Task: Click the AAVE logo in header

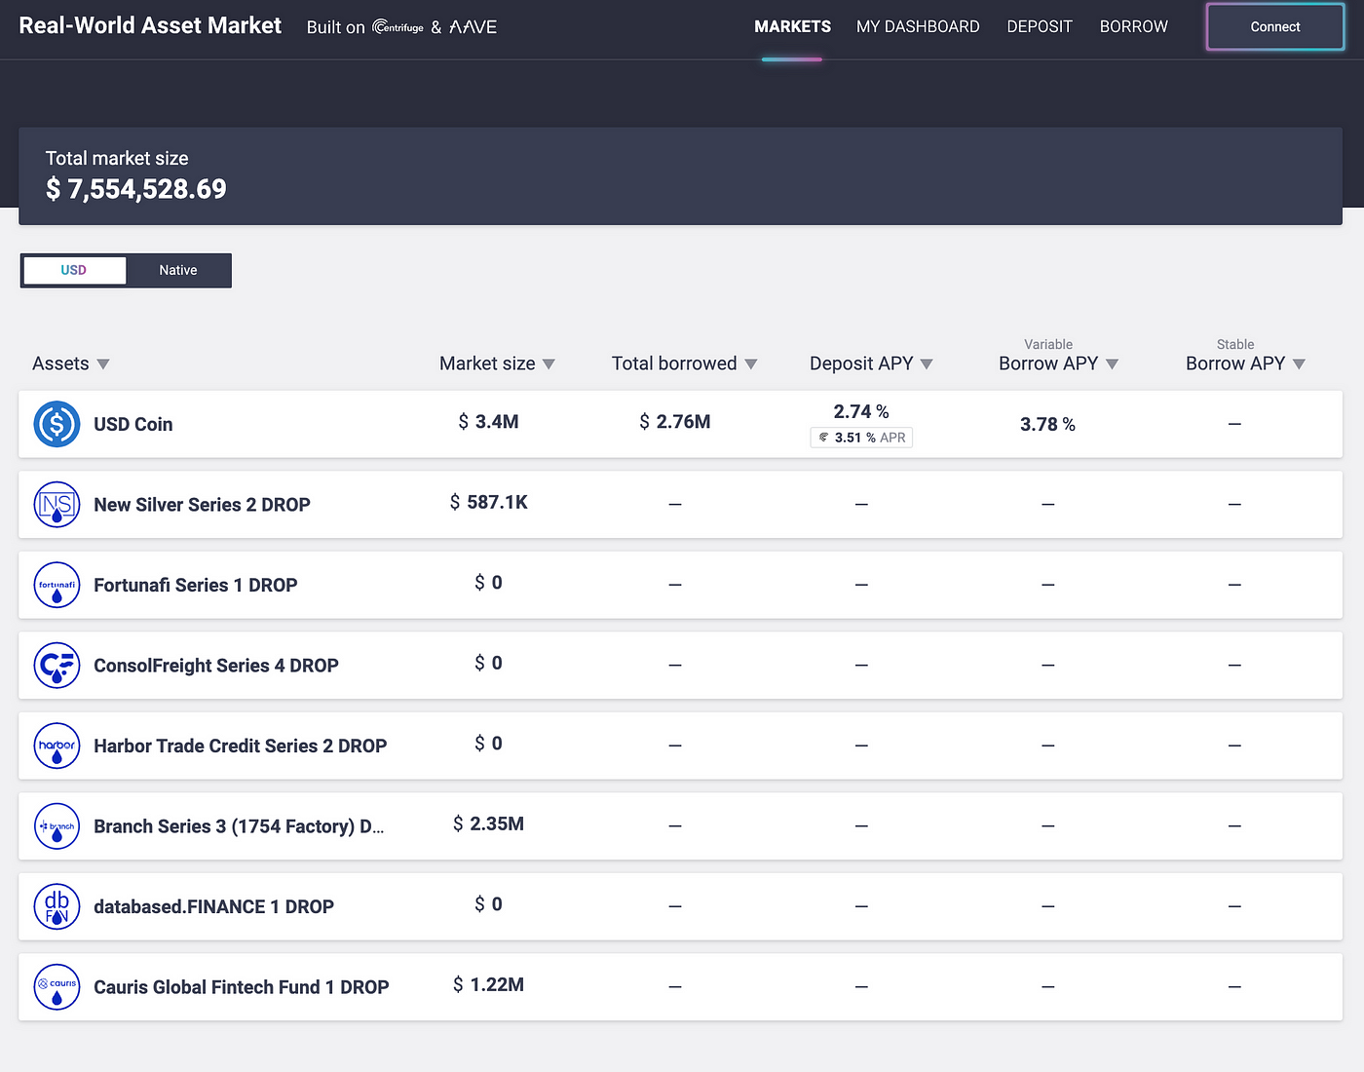Action: pos(474,27)
